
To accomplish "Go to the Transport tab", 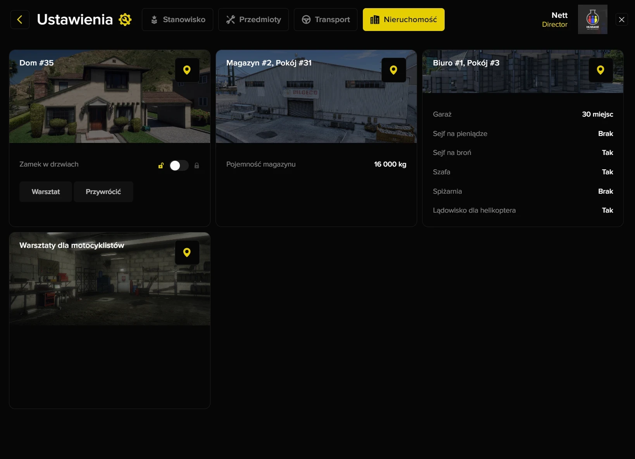I will point(325,19).
